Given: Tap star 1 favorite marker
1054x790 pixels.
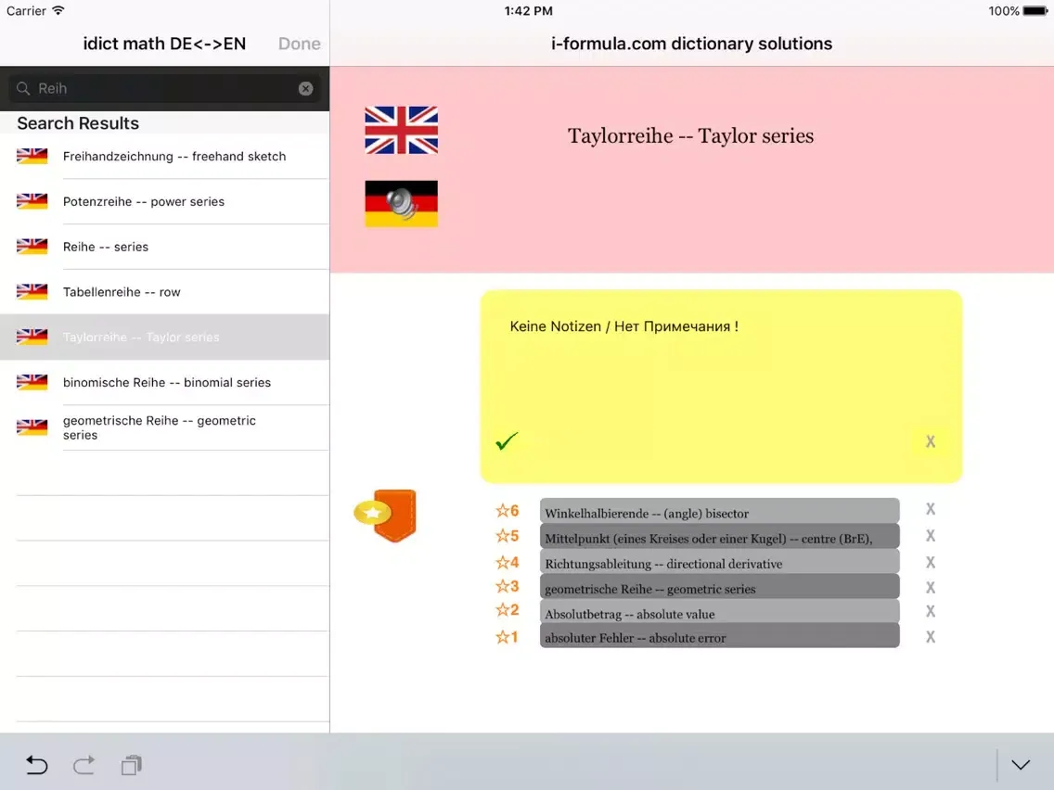Looking at the screenshot, I should (508, 637).
